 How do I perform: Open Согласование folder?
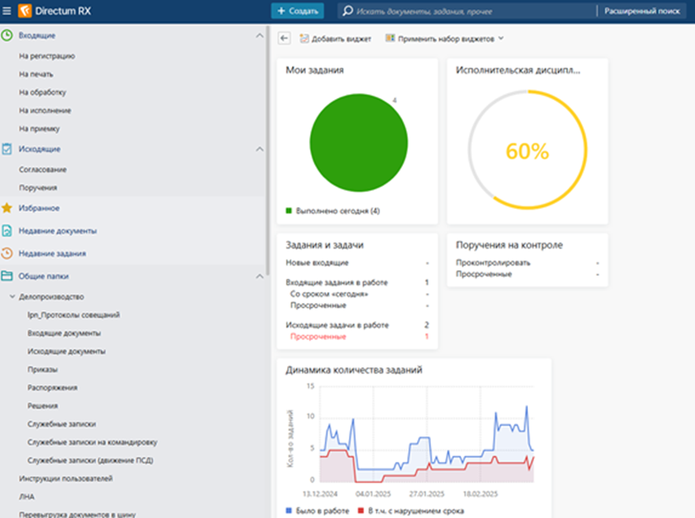pos(43,169)
